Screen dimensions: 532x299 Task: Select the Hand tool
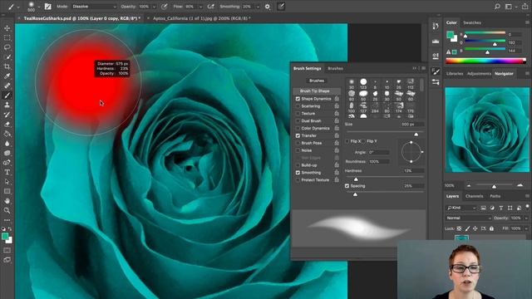pos(7,201)
